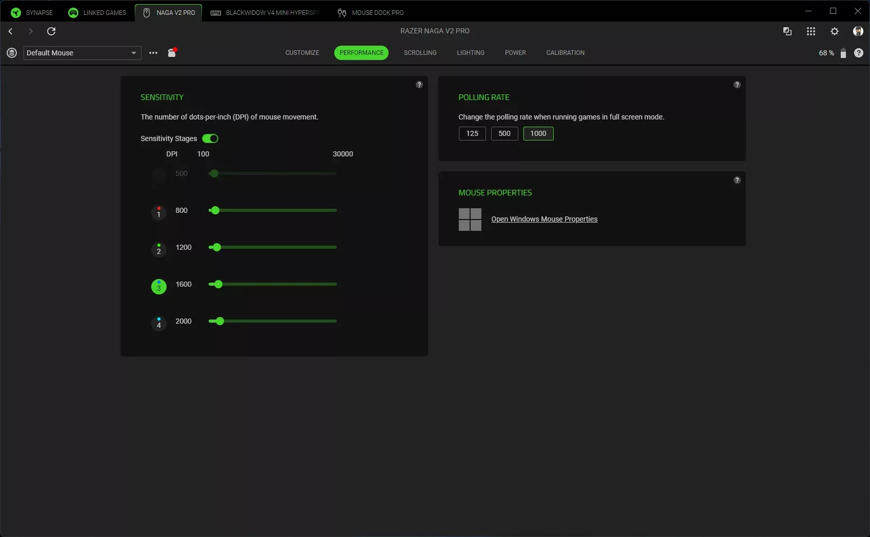Show help for the Sensitivity panel

[419, 85]
